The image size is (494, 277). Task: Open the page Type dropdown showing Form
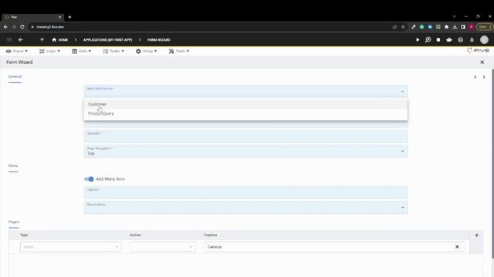click(x=70, y=247)
